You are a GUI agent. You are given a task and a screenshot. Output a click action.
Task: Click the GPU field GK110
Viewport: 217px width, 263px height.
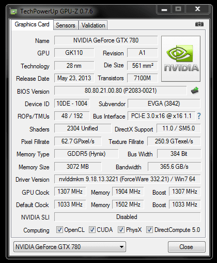pyautogui.click(x=74, y=53)
